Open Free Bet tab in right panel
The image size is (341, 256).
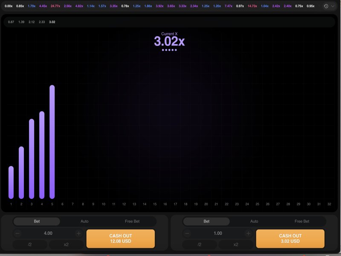point(302,221)
